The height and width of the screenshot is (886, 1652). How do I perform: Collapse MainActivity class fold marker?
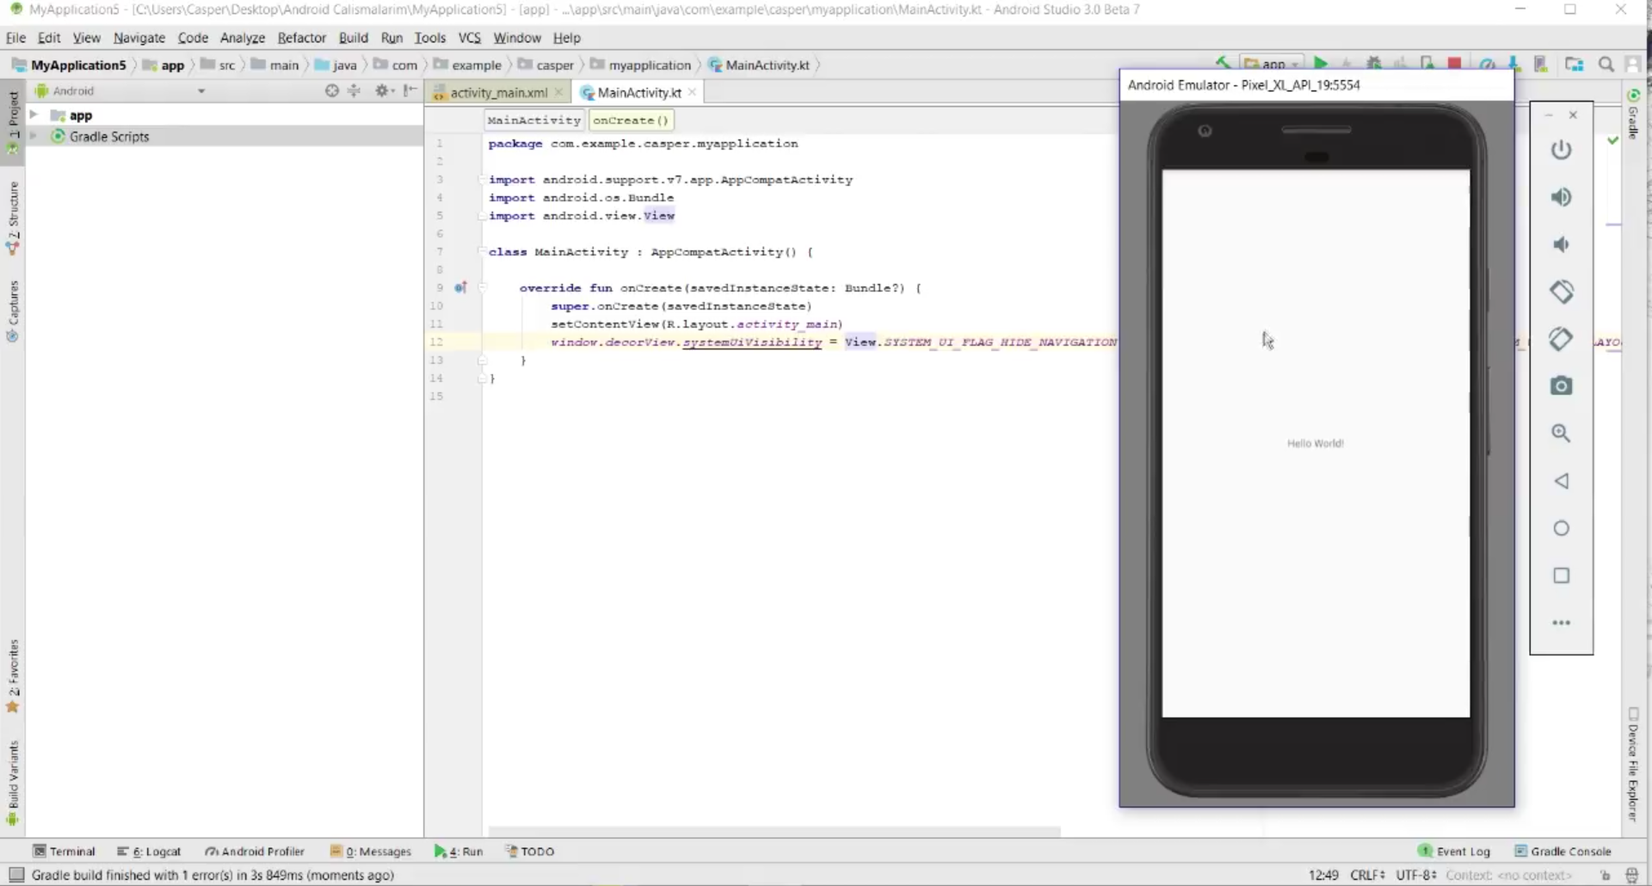(x=482, y=251)
